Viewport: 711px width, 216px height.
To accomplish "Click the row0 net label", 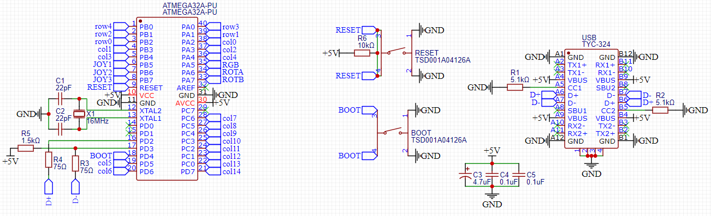I will click(x=103, y=41).
